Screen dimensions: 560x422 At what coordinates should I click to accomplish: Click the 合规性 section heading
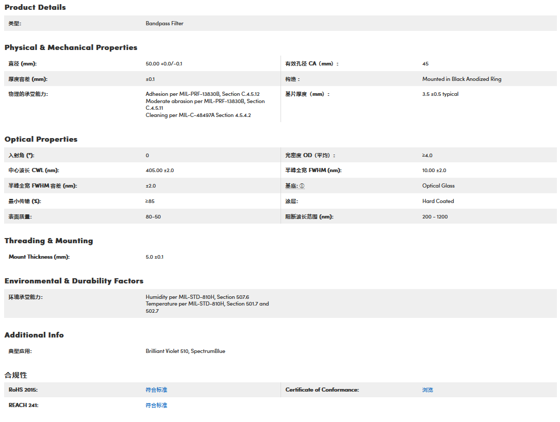coord(15,375)
